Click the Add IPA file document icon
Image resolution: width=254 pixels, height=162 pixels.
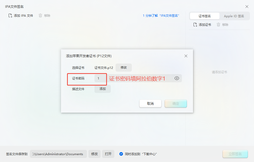coord(10,16)
